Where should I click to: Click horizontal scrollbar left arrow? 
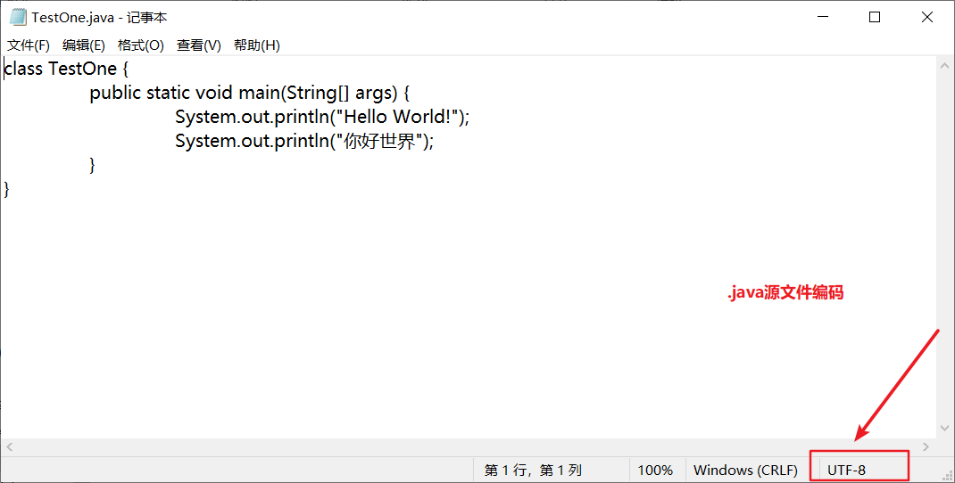click(x=9, y=447)
